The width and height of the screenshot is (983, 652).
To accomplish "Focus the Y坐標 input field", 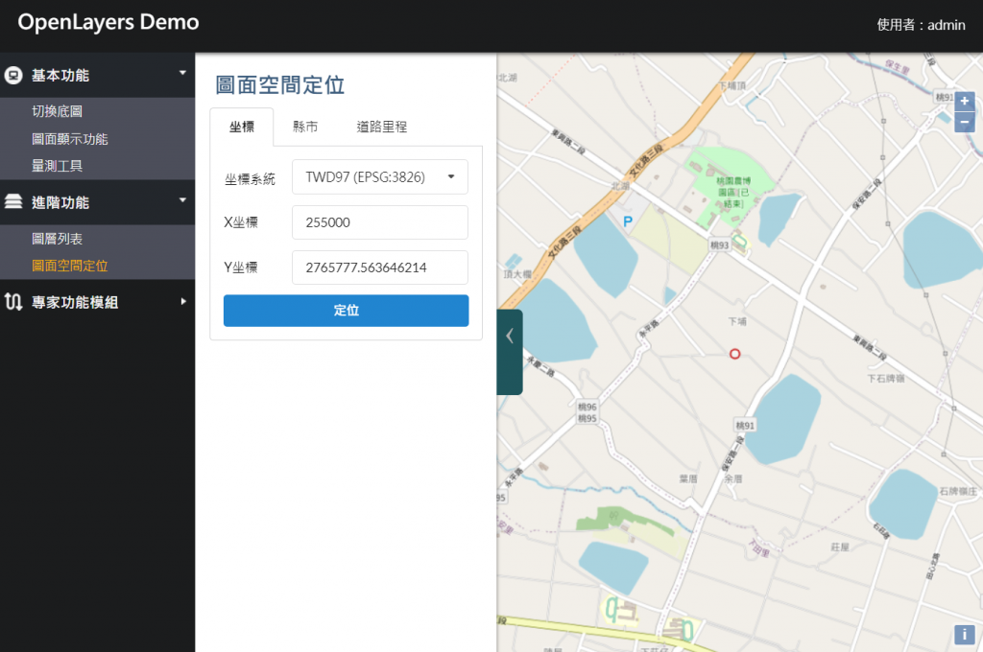I will [380, 268].
